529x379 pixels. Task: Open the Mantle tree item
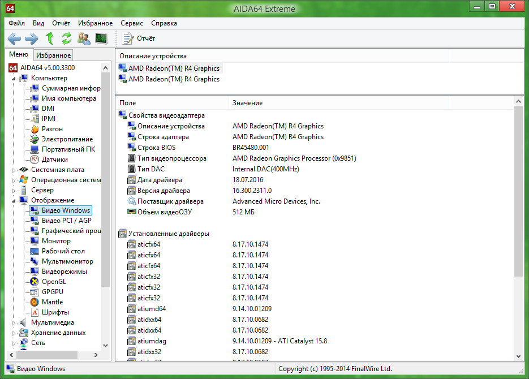click(52, 302)
